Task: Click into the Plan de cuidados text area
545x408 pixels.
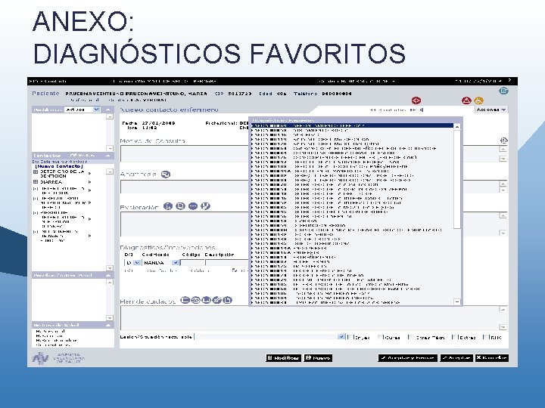Action: pyautogui.click(x=310, y=318)
